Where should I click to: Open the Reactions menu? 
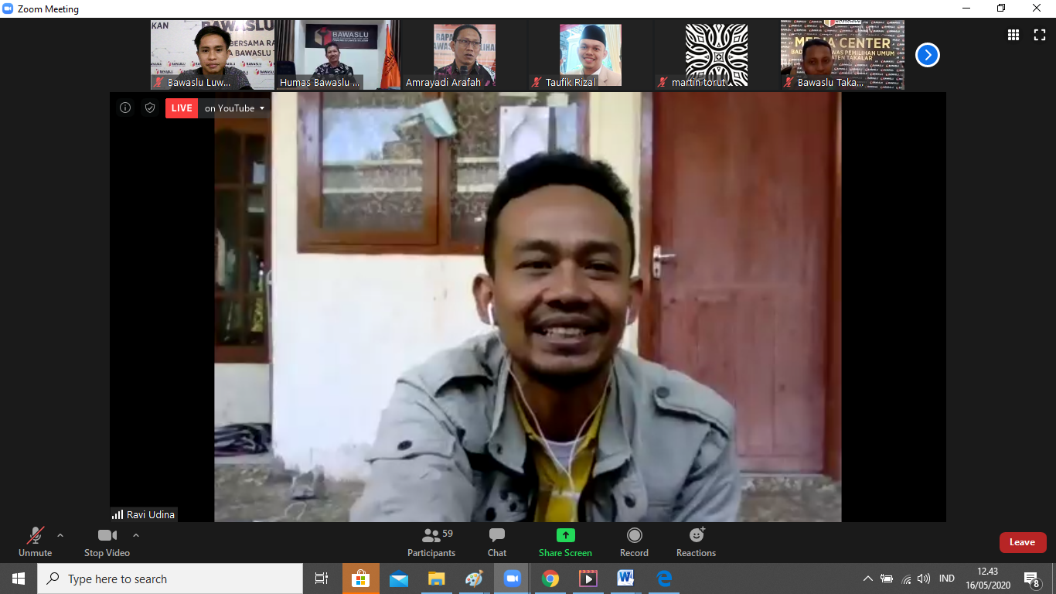pyautogui.click(x=696, y=542)
